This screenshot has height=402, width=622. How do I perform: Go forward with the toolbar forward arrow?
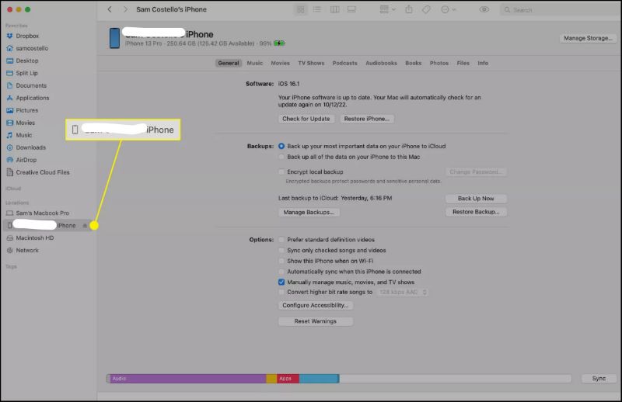pyautogui.click(x=125, y=9)
